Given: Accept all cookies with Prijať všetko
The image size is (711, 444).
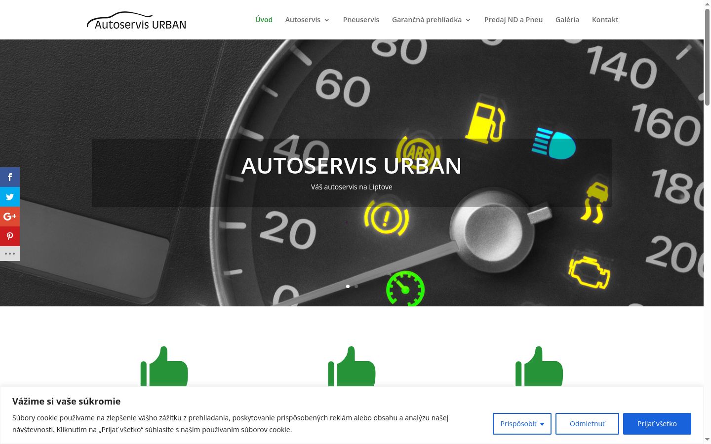Looking at the screenshot, I should coord(657,424).
